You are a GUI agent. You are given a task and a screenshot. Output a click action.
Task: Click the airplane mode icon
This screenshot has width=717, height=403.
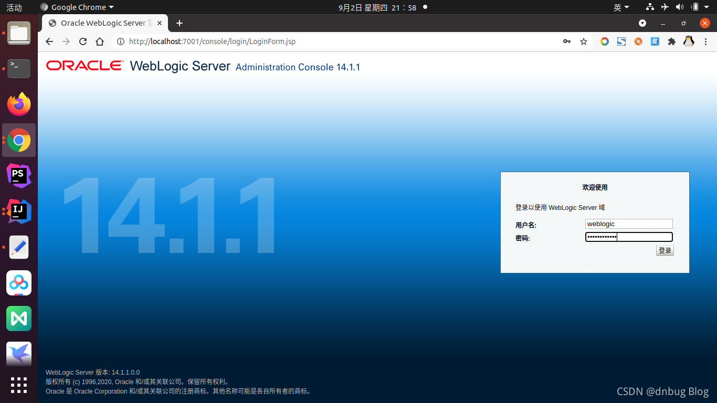pyautogui.click(x=665, y=7)
